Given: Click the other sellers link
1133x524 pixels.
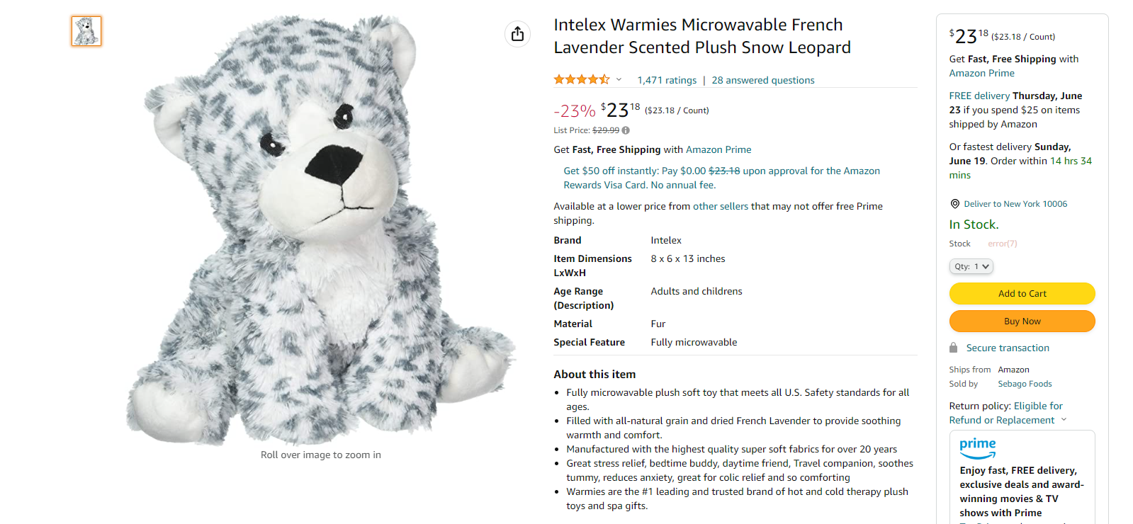Looking at the screenshot, I should [x=720, y=207].
